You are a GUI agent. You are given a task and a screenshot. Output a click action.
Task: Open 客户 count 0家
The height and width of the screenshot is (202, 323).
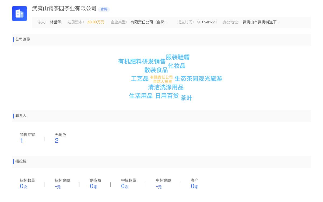(194, 186)
